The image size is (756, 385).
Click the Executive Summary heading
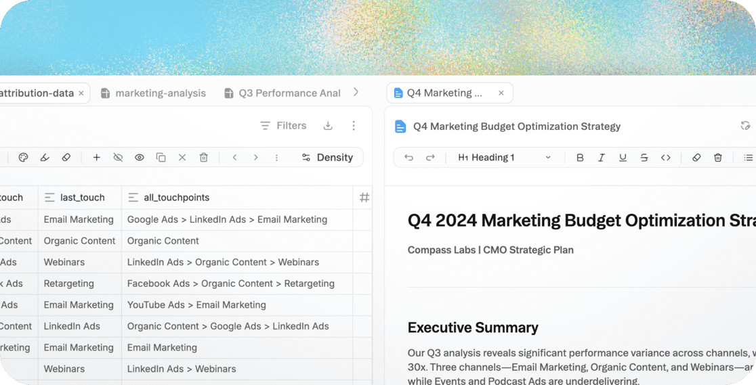(x=473, y=327)
